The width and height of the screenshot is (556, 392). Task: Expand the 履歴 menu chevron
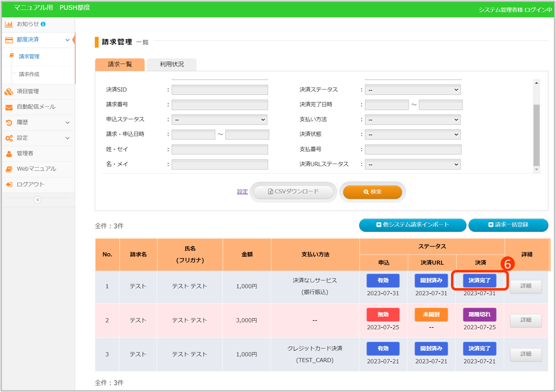67,122
